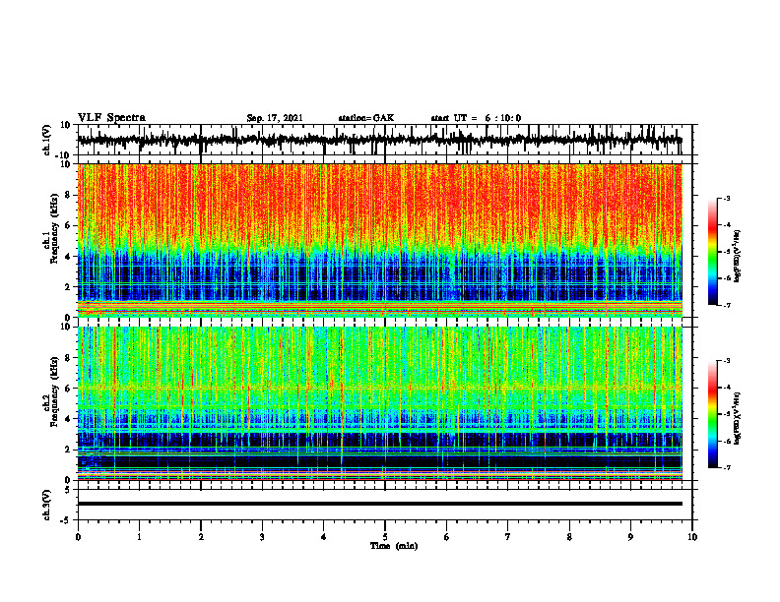Click the ch.1 color scale log(PSD) unit label
The height and width of the screenshot is (602, 780).
pos(738,257)
